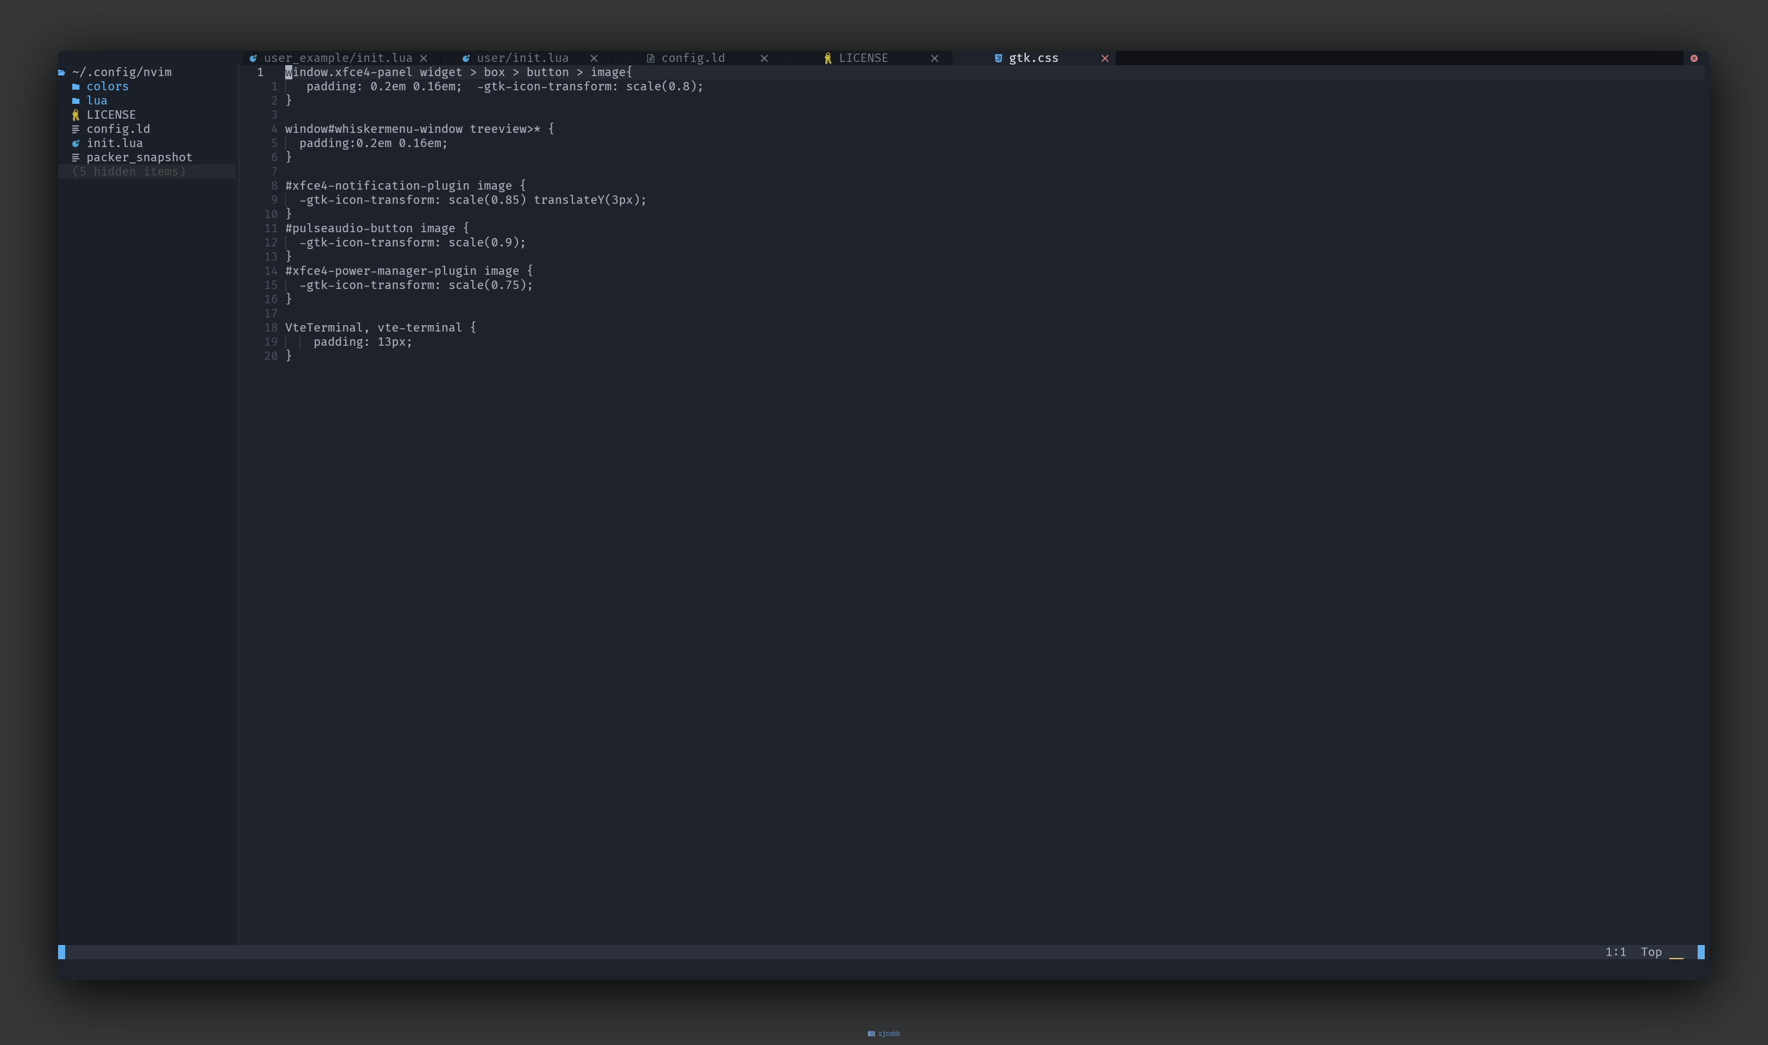Expand the lua directory
The width and height of the screenshot is (1768, 1045).
tap(97, 100)
